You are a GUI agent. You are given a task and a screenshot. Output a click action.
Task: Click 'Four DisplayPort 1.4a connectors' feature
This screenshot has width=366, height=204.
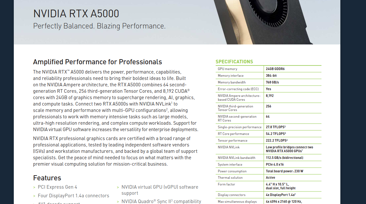(73, 196)
